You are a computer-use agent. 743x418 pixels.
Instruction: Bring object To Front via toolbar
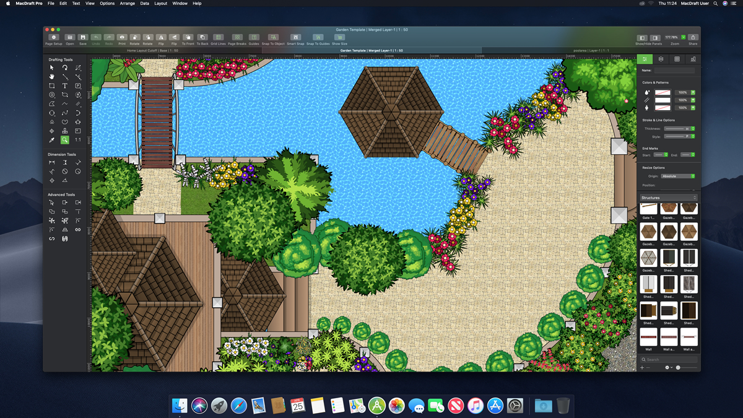coord(188,40)
